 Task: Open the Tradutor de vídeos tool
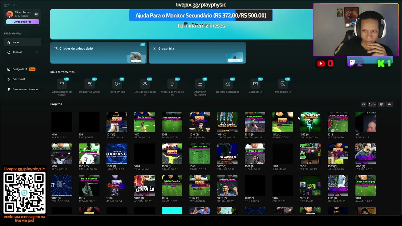coord(90,86)
